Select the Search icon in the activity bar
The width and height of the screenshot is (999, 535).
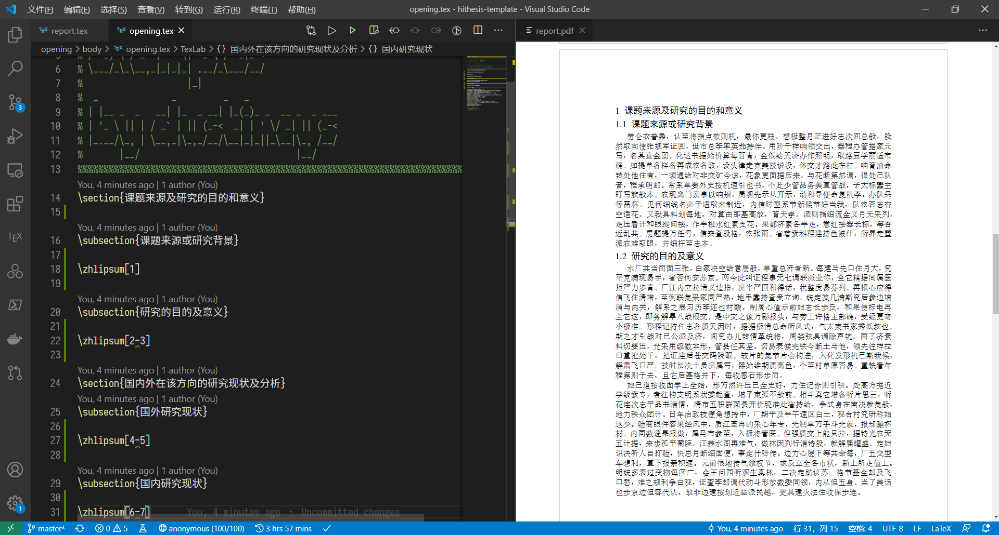pos(15,68)
